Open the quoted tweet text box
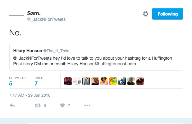 (x=96, y=57)
